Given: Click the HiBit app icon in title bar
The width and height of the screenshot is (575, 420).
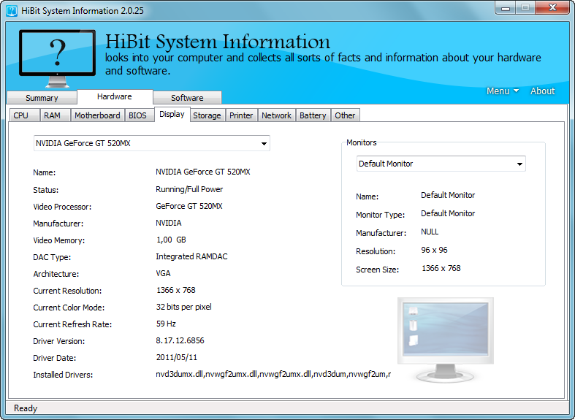Looking at the screenshot, I should click(12, 11).
